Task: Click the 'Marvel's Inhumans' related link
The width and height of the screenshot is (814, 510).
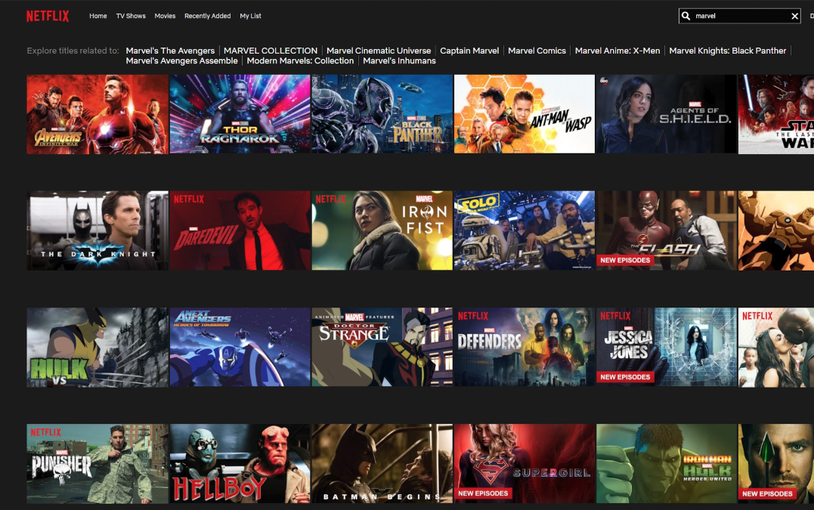Action: tap(399, 60)
